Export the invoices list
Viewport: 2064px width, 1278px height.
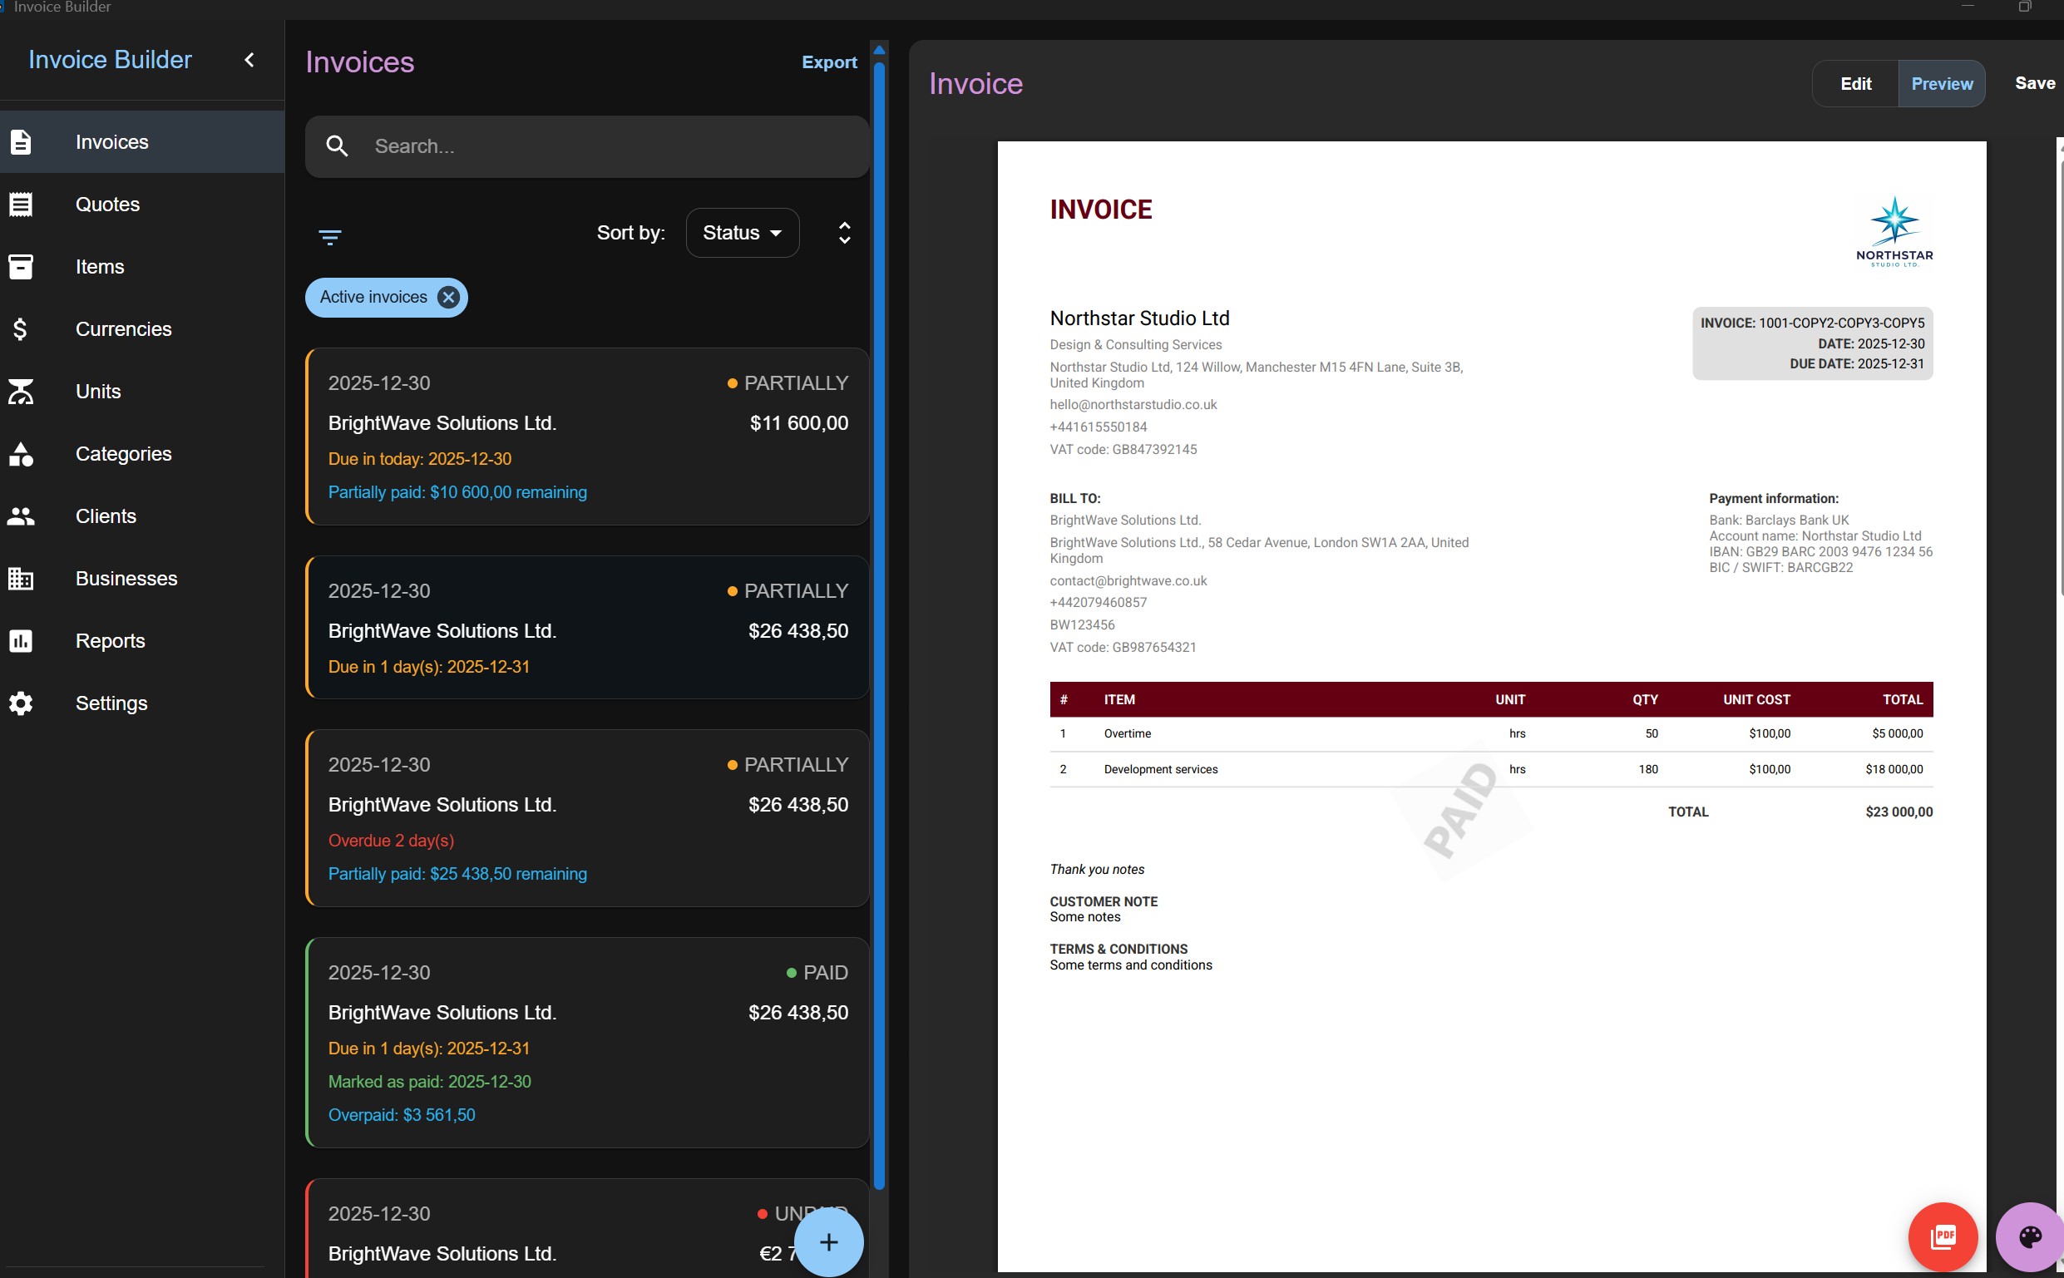click(x=829, y=62)
